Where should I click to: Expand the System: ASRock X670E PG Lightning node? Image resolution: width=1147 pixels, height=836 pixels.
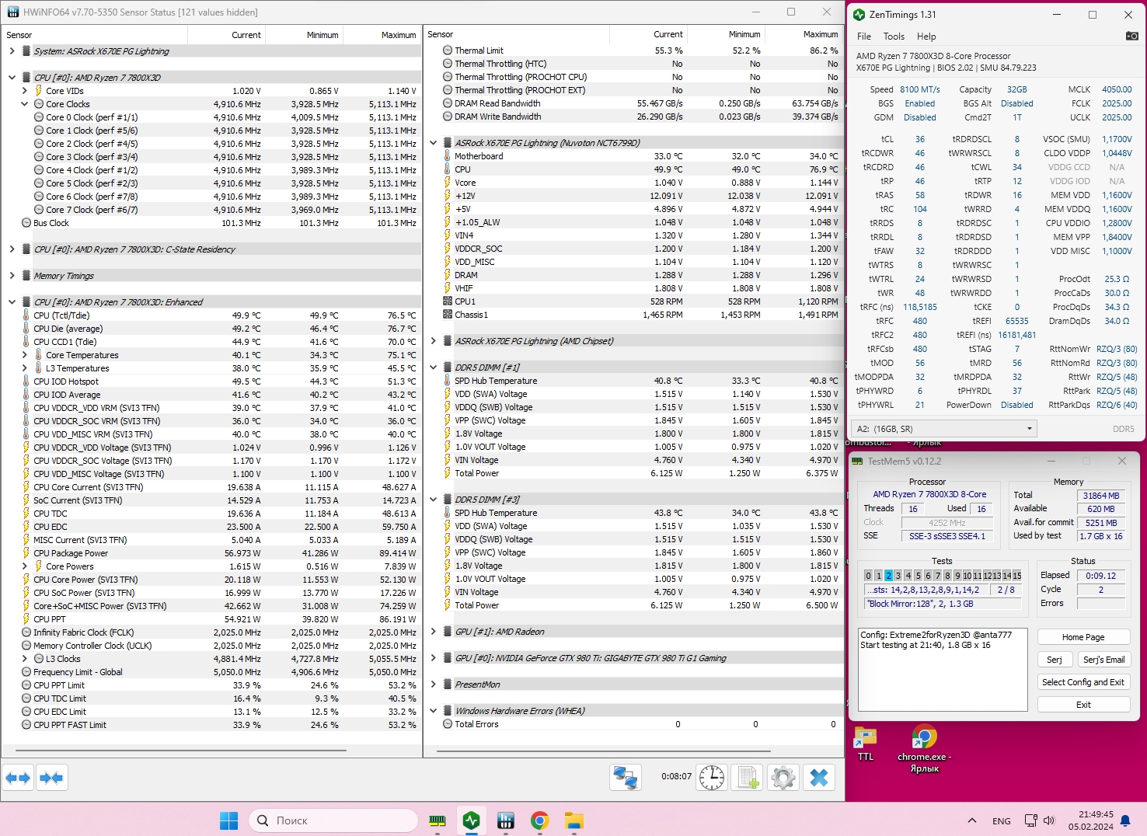(12, 51)
